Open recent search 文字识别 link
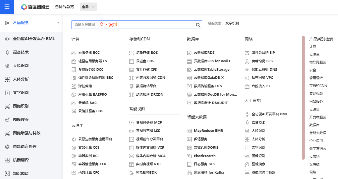The image size is (338, 179). 232,23
